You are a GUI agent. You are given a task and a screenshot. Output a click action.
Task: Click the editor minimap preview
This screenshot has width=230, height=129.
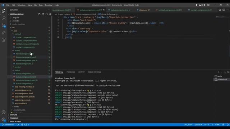click(221, 17)
